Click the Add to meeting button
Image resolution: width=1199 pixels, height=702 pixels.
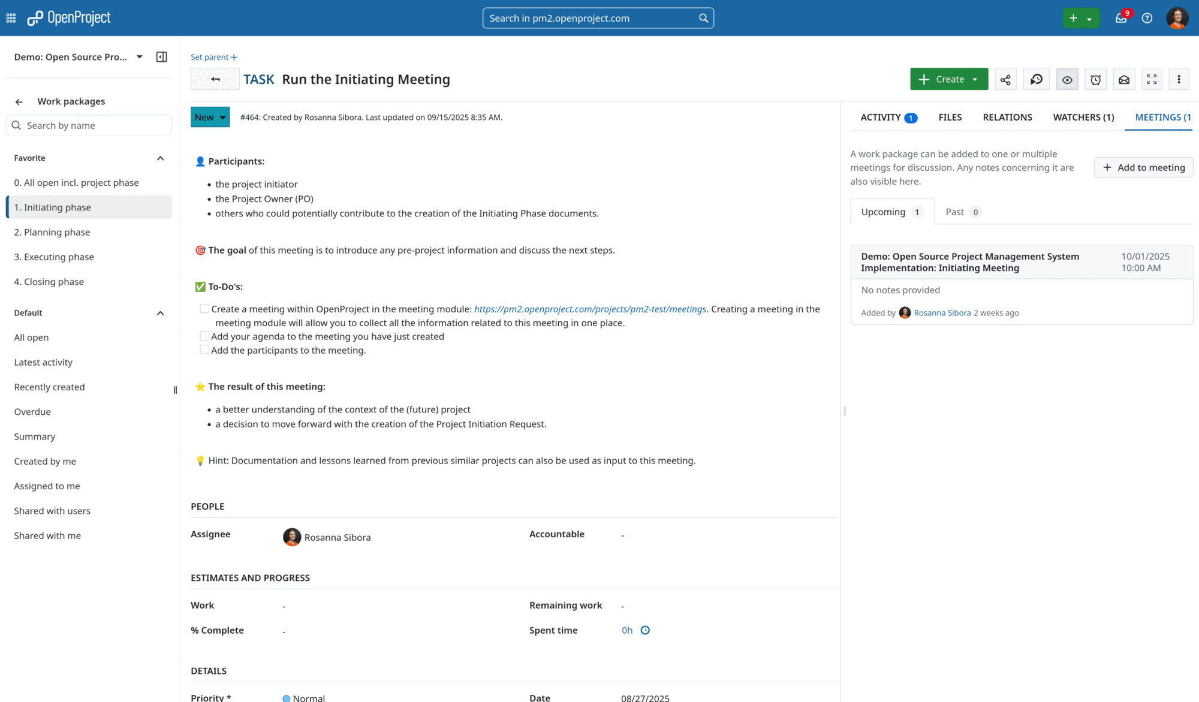[x=1143, y=167]
